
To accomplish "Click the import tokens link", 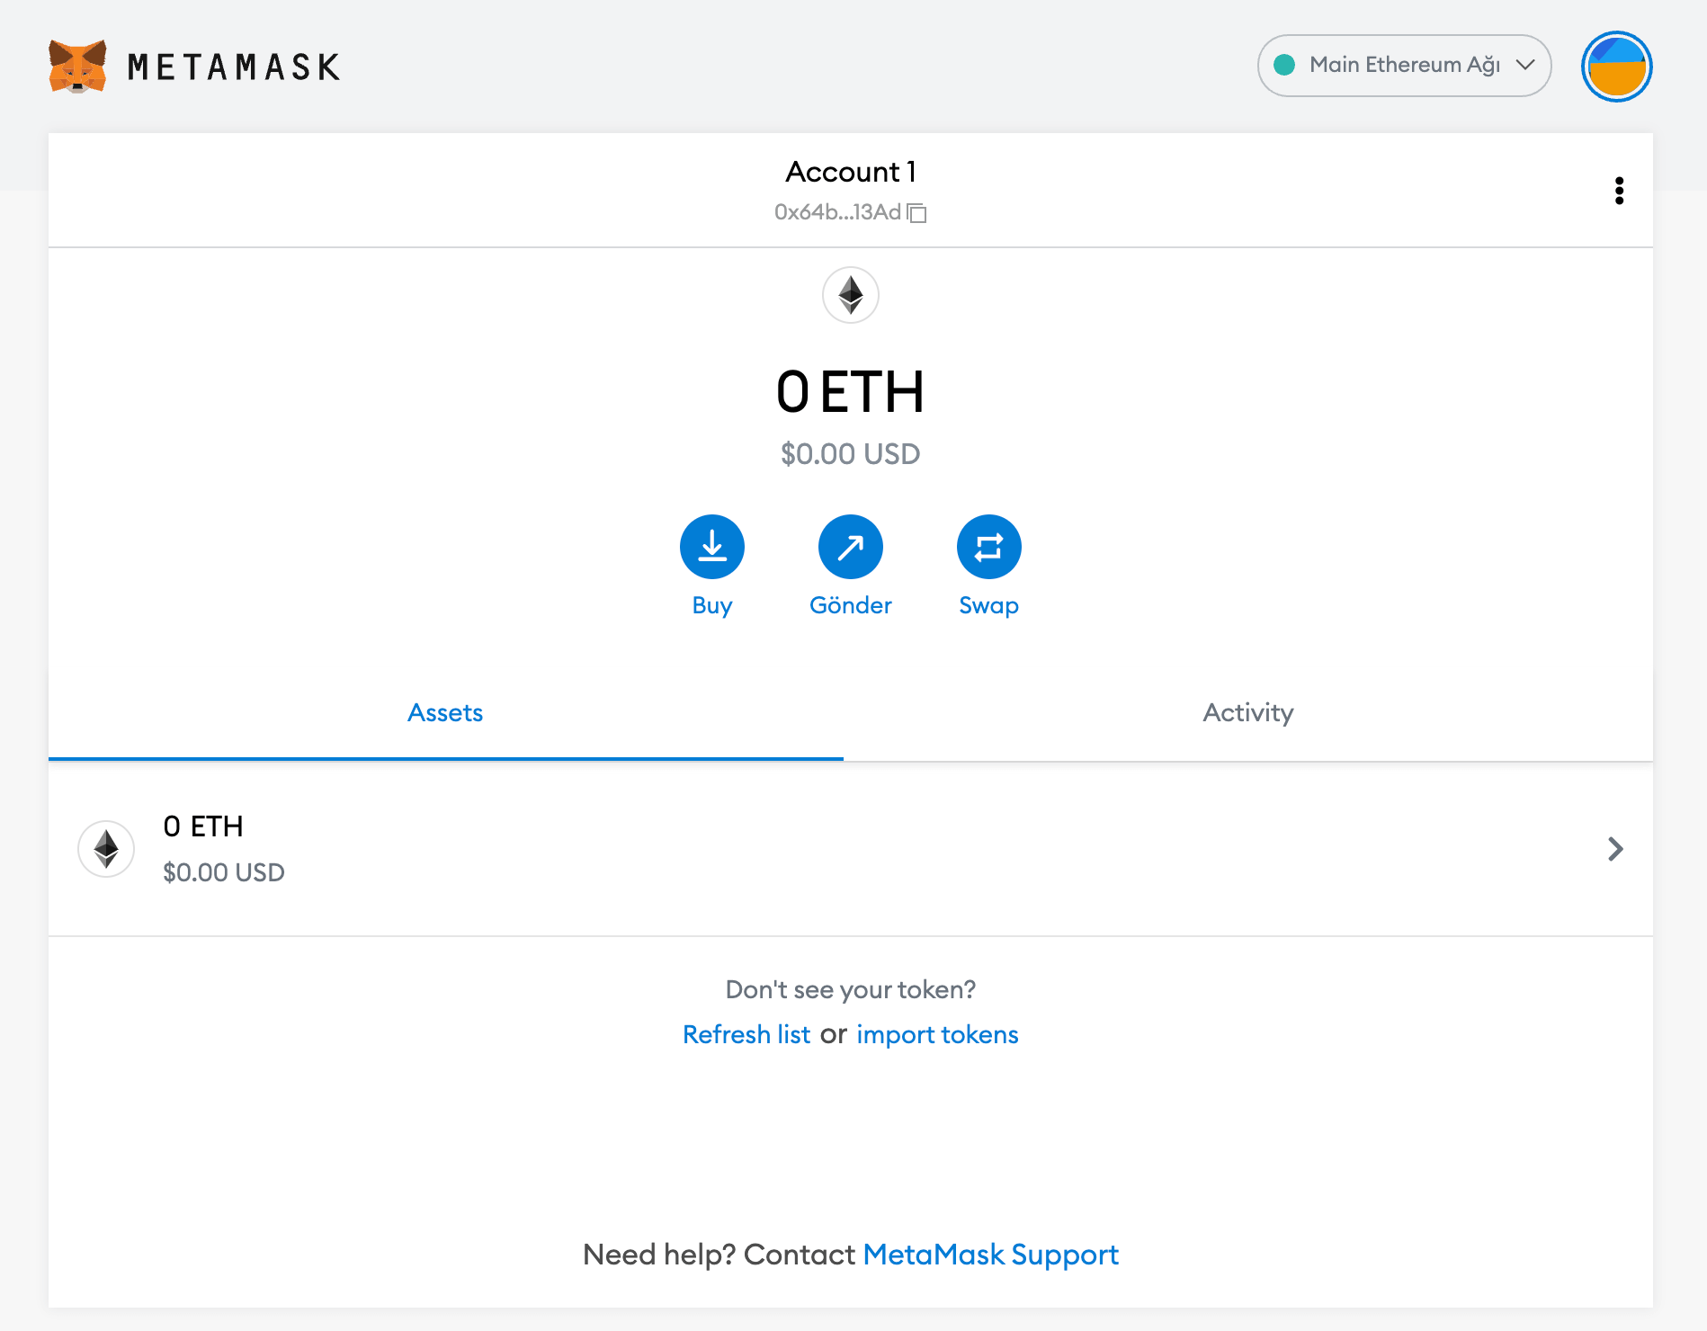I will point(937,1034).
